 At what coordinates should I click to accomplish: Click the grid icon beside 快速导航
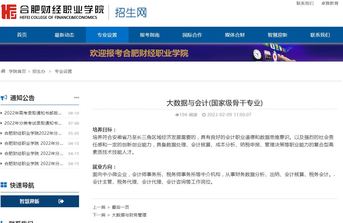coord(4,185)
